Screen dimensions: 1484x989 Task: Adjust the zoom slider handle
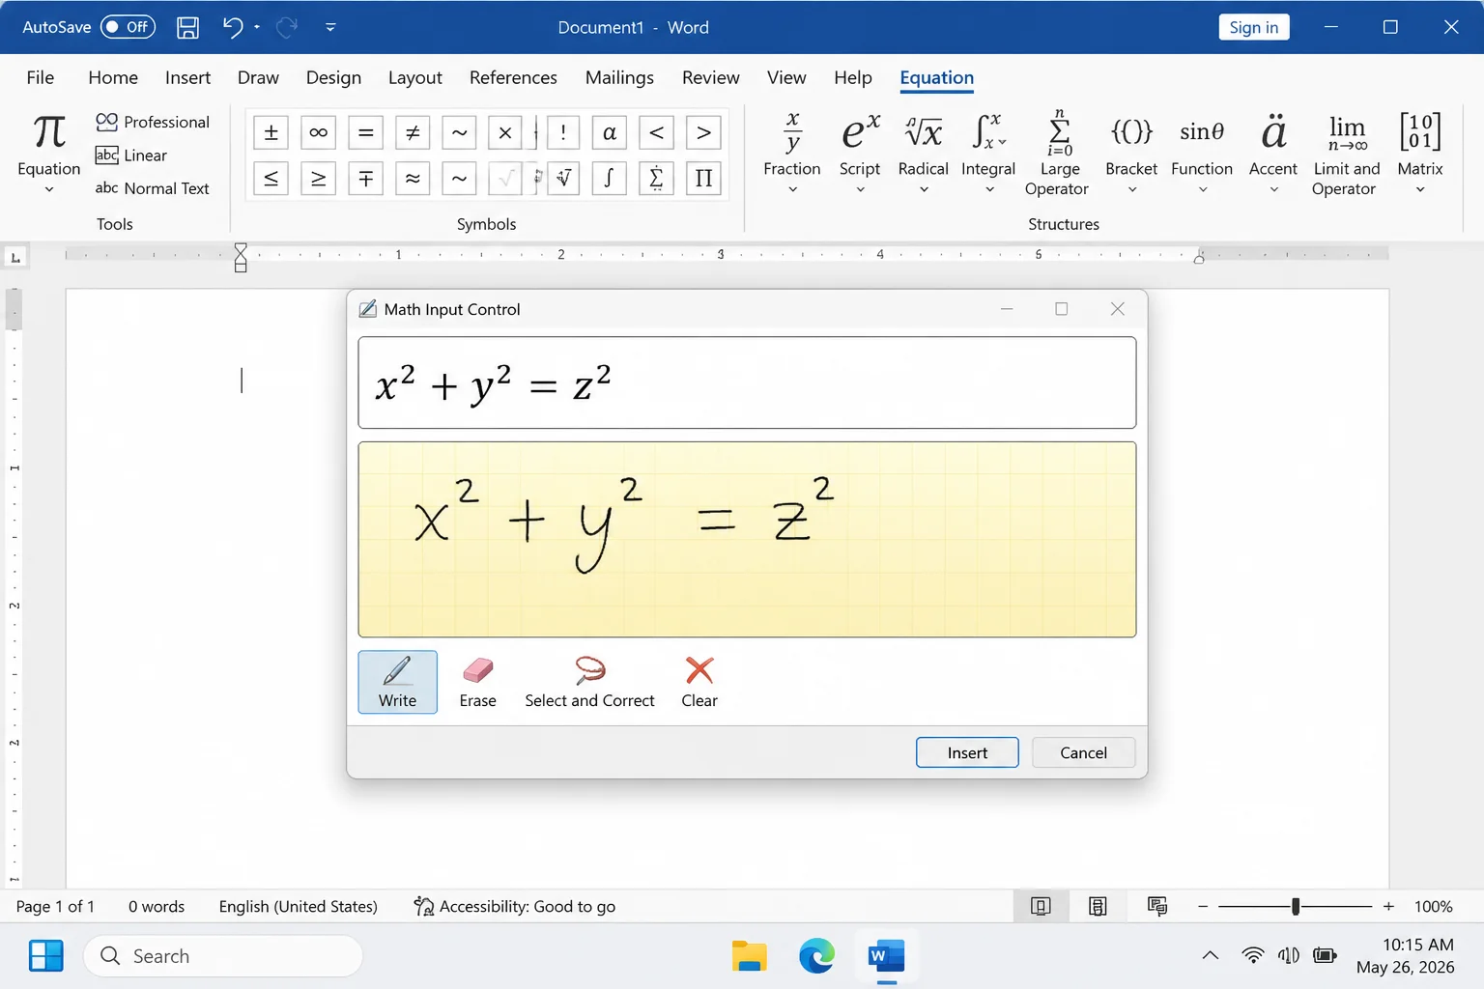1296,906
